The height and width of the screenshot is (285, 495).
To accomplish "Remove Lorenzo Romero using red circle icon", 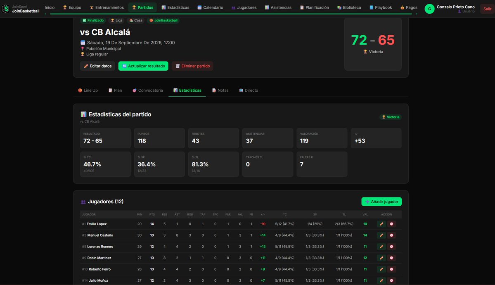I will click(391, 247).
